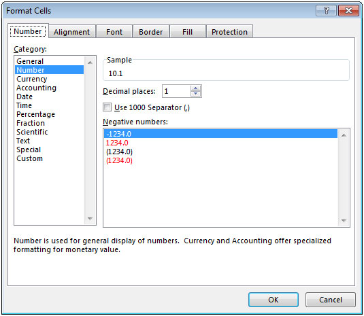The width and height of the screenshot is (364, 316).
Task: Confirm with the OK button
Action: [x=274, y=300]
